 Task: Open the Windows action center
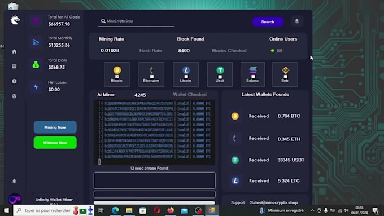click(x=375, y=210)
